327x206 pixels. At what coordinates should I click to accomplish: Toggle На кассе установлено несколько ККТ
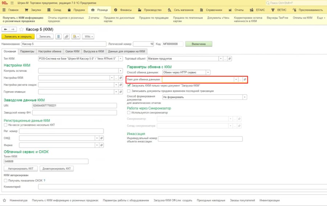pyautogui.click(x=5, y=125)
